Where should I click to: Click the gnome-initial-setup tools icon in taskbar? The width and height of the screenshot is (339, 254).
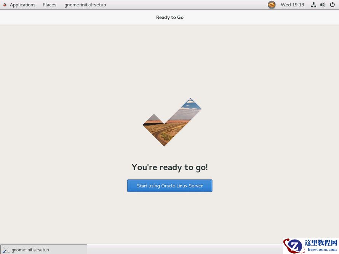(6, 250)
